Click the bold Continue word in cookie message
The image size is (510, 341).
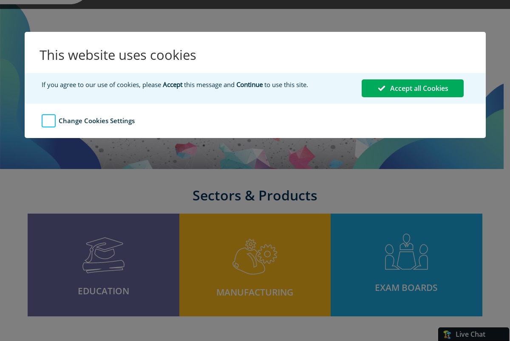click(249, 85)
